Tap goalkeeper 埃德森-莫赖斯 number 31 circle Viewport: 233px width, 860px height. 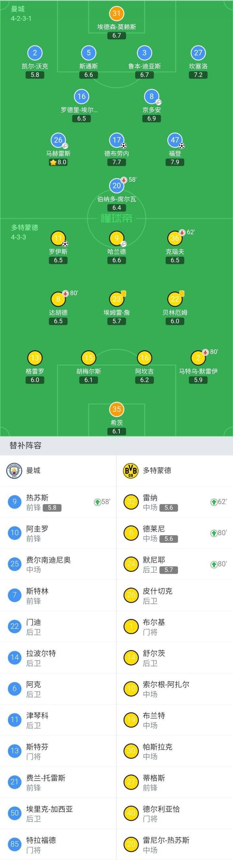116,13
